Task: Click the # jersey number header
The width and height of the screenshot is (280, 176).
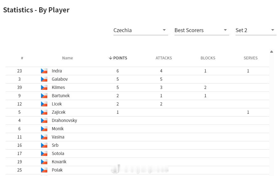Action: point(22,58)
